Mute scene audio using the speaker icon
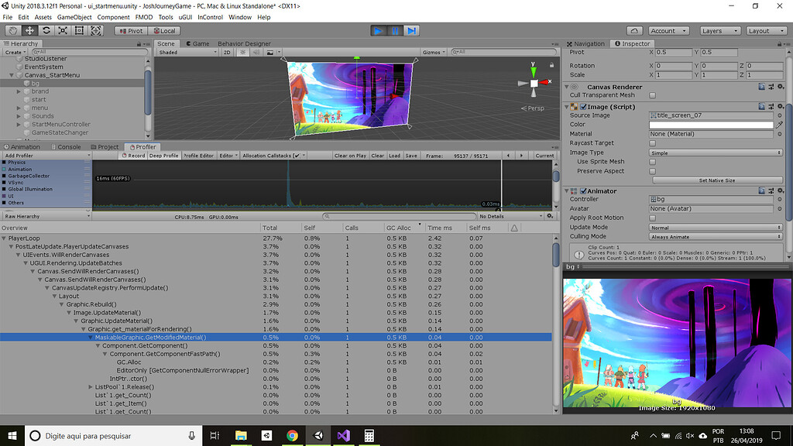The width and height of the screenshot is (793, 446). 256,53
